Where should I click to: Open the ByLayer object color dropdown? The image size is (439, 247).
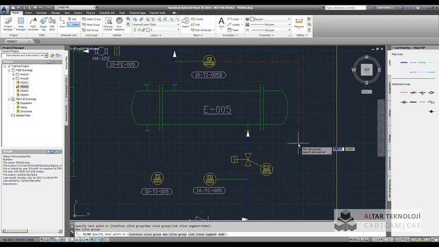tap(270, 19)
